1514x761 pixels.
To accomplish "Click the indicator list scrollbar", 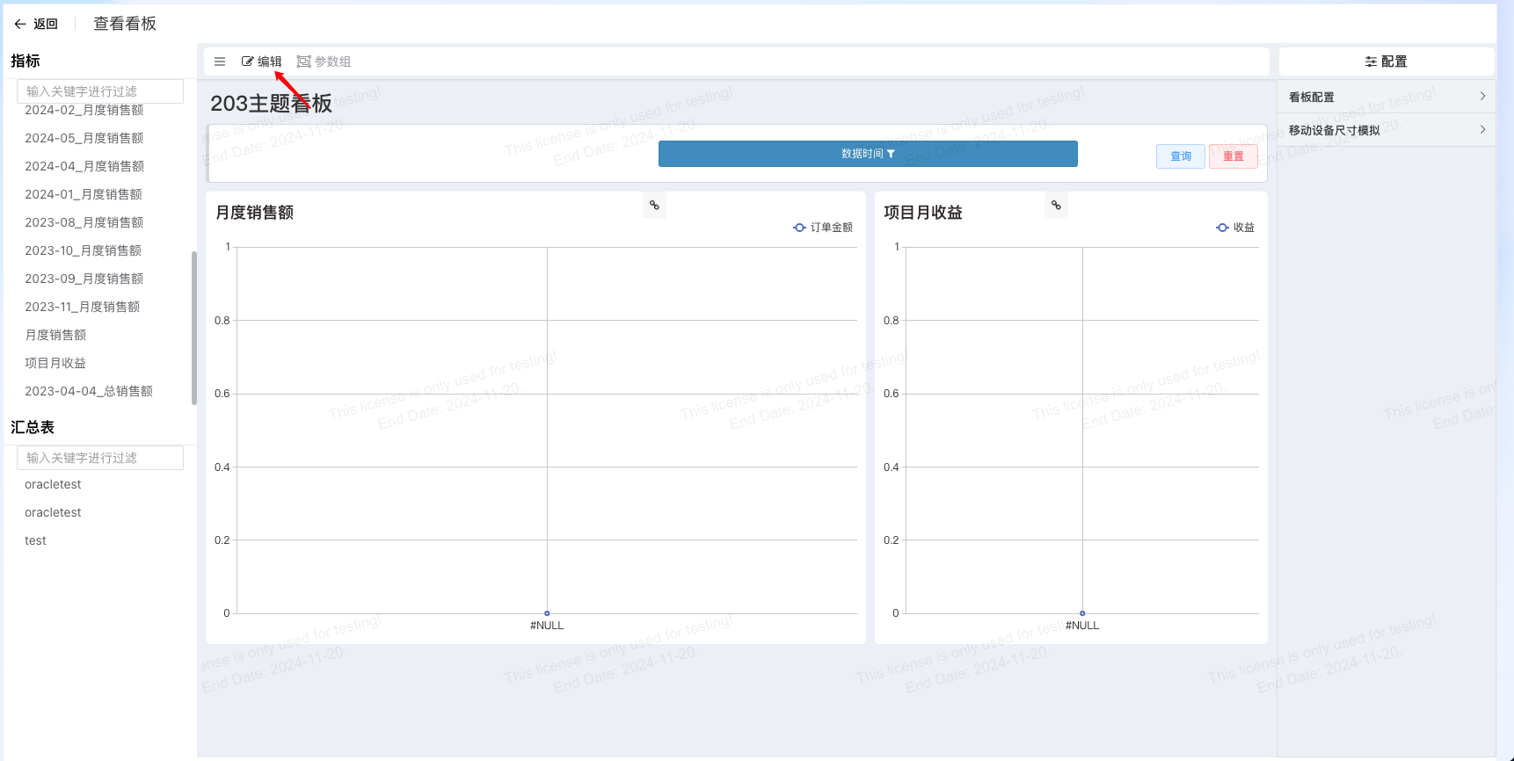I will (193, 327).
